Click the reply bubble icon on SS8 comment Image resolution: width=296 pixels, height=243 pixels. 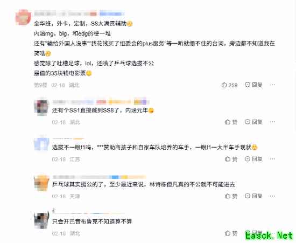pos(248,122)
